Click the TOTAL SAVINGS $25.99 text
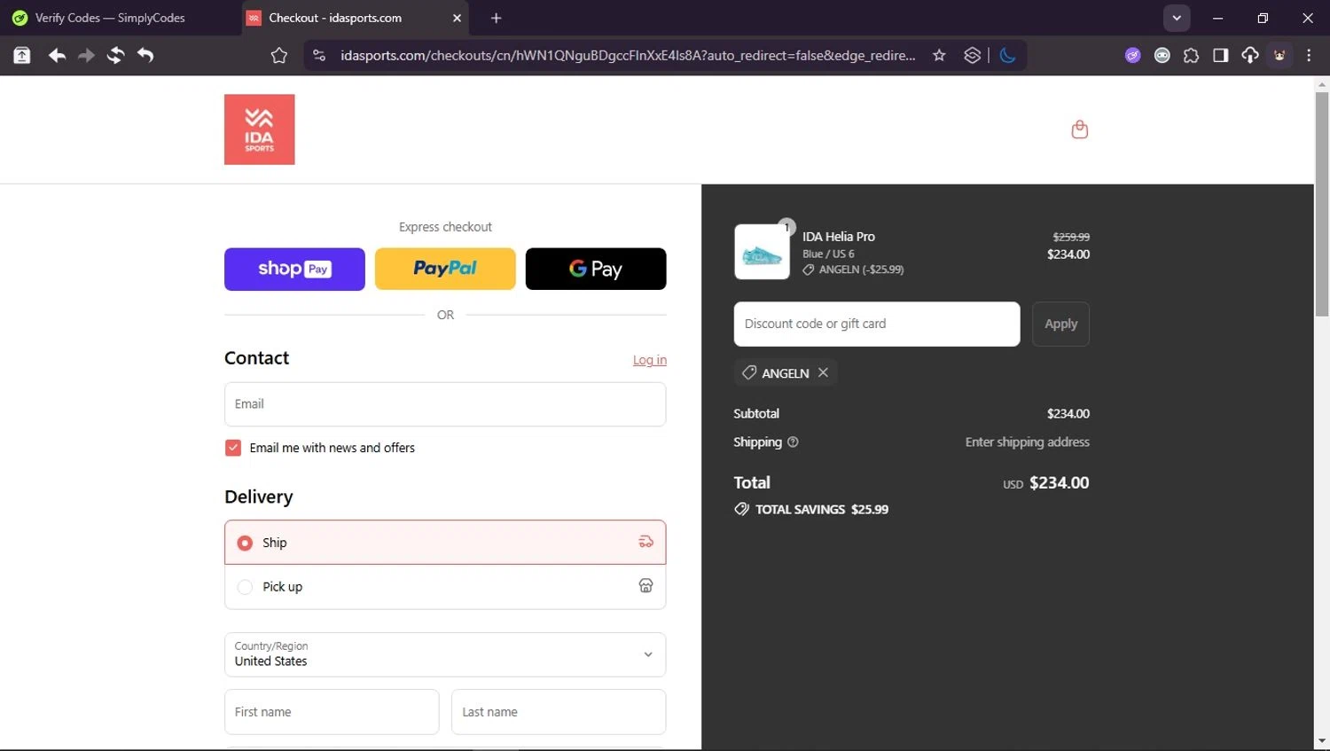The image size is (1330, 751). (821, 509)
